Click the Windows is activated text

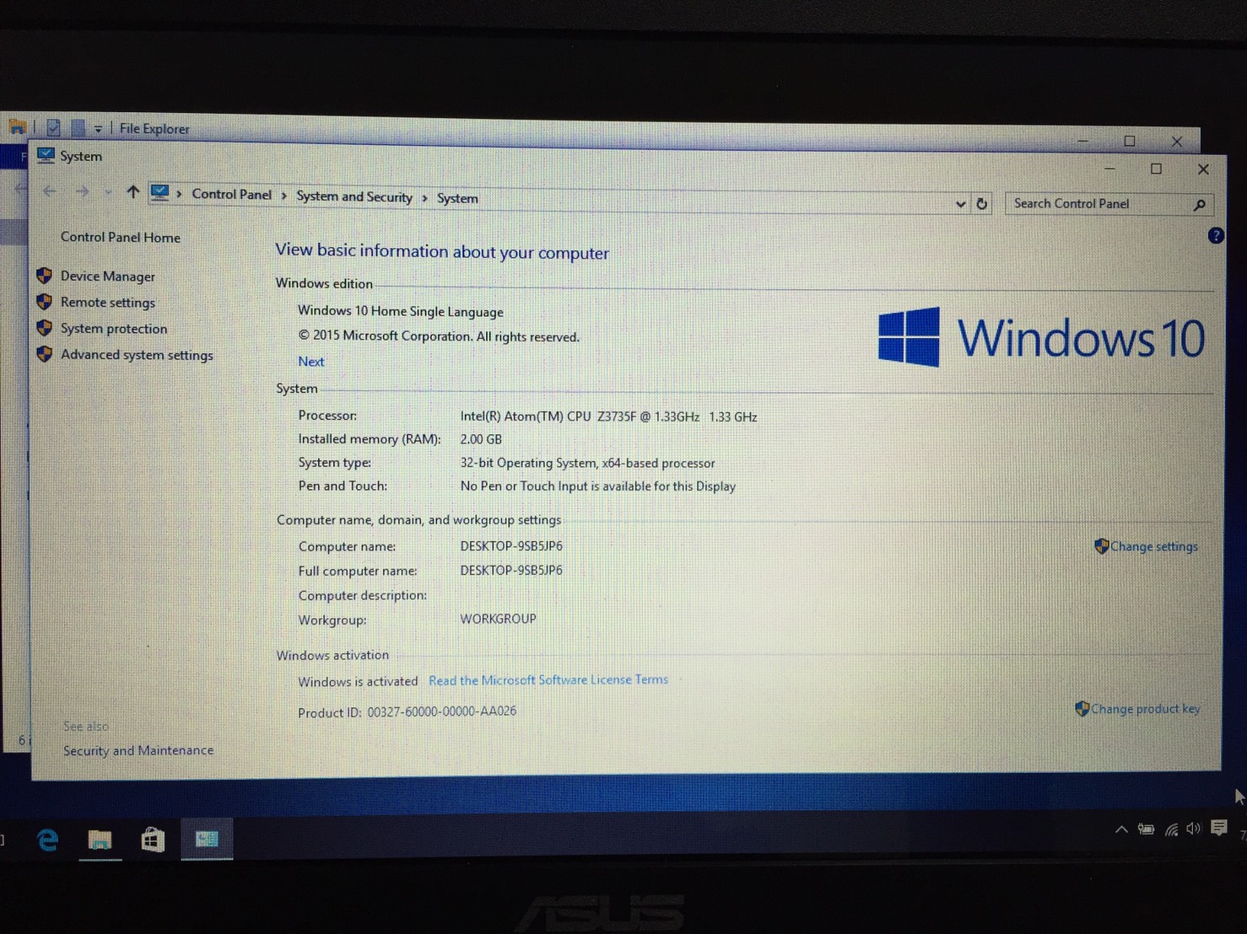pyautogui.click(x=358, y=681)
